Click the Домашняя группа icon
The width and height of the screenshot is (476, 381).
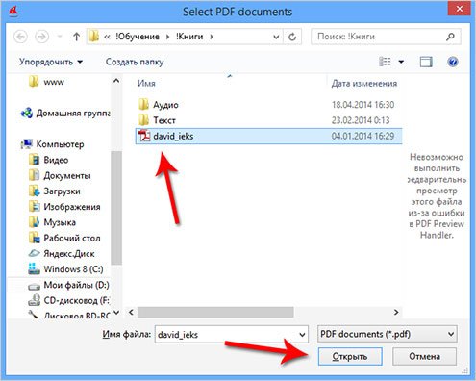tap(27, 113)
